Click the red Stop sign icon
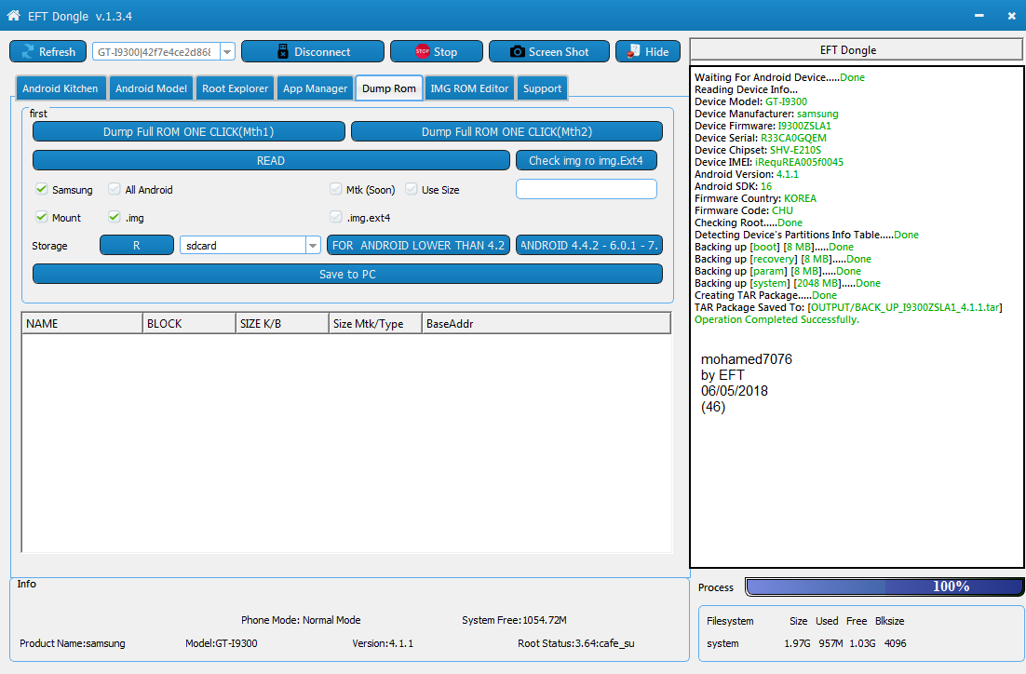Image resolution: width=1026 pixels, height=674 pixels. click(422, 51)
